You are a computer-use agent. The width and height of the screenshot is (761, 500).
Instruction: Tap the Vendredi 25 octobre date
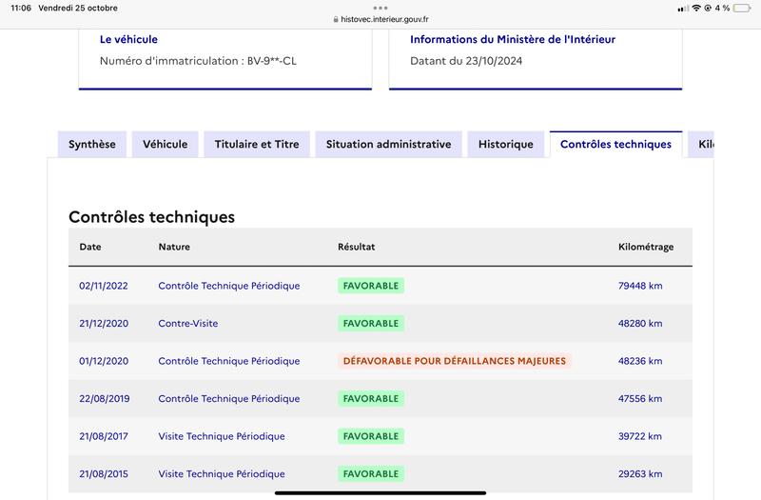[78, 8]
